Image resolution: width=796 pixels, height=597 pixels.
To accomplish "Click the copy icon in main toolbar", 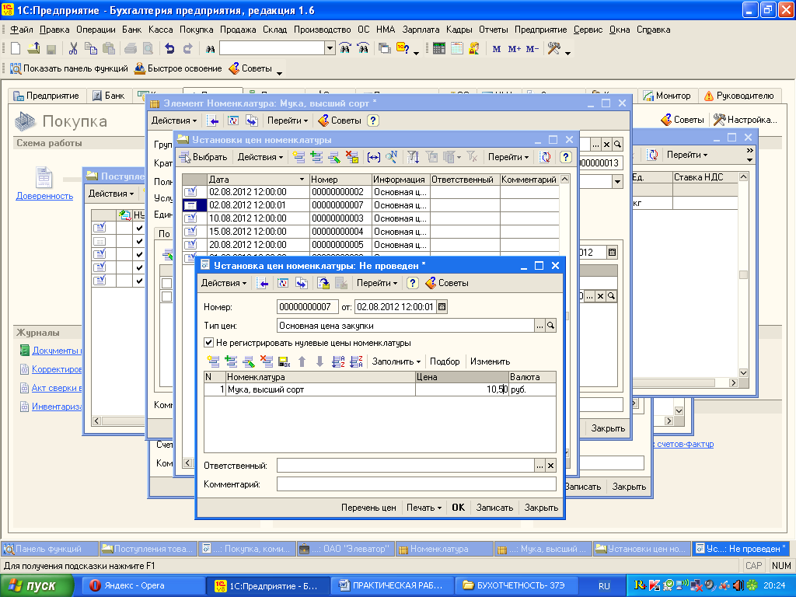I will pyautogui.click(x=91, y=49).
